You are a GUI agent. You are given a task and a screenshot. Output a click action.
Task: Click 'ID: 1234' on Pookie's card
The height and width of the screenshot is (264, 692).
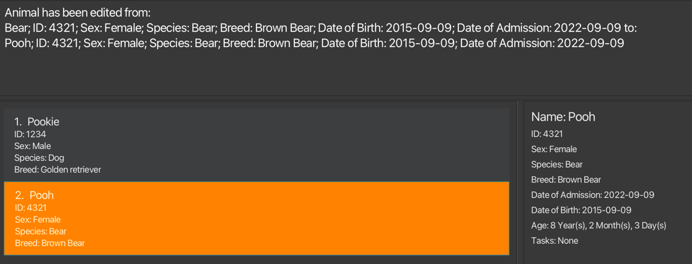pyautogui.click(x=30, y=134)
